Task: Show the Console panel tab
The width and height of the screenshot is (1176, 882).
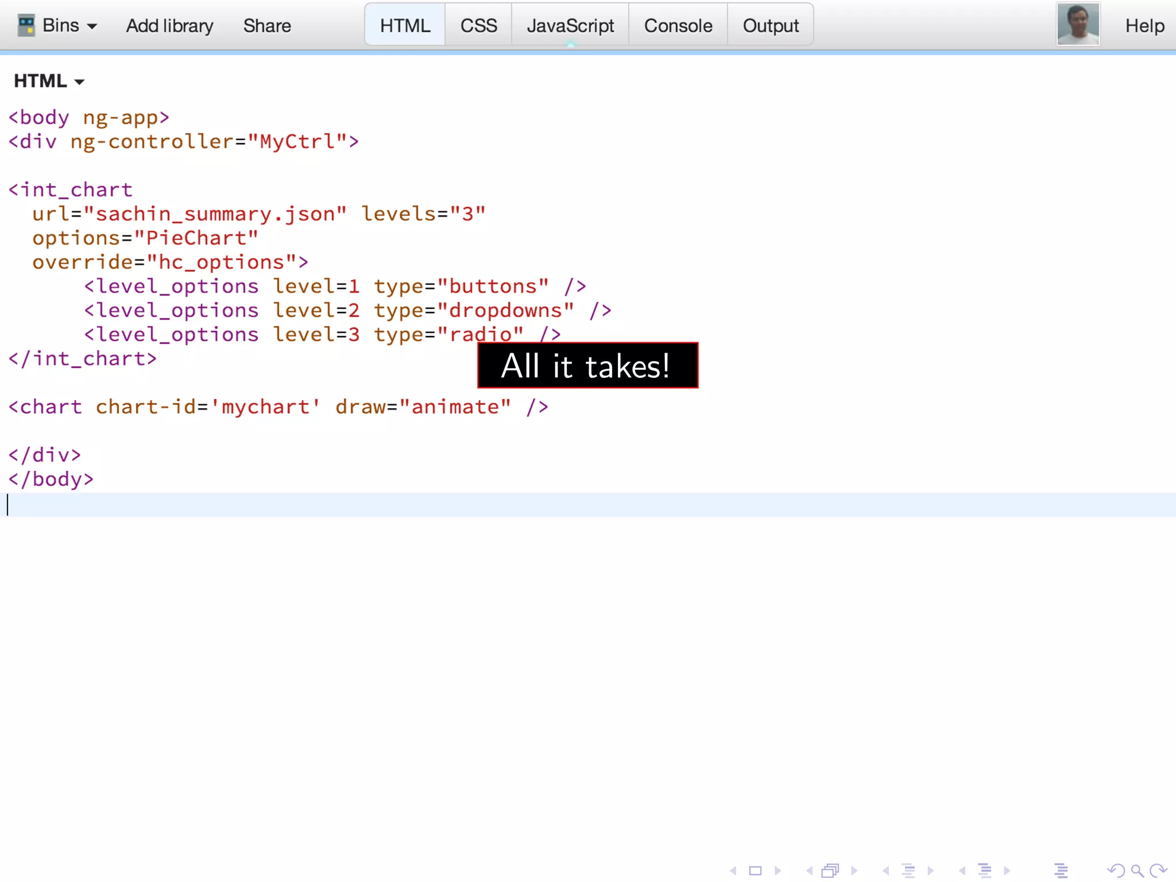Action: [x=678, y=26]
